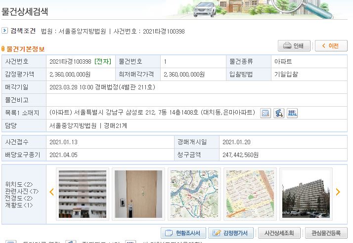The height and width of the screenshot is (243, 353).
Task: Select the 관련사진<7> photo category
Action: [x=20, y=191]
